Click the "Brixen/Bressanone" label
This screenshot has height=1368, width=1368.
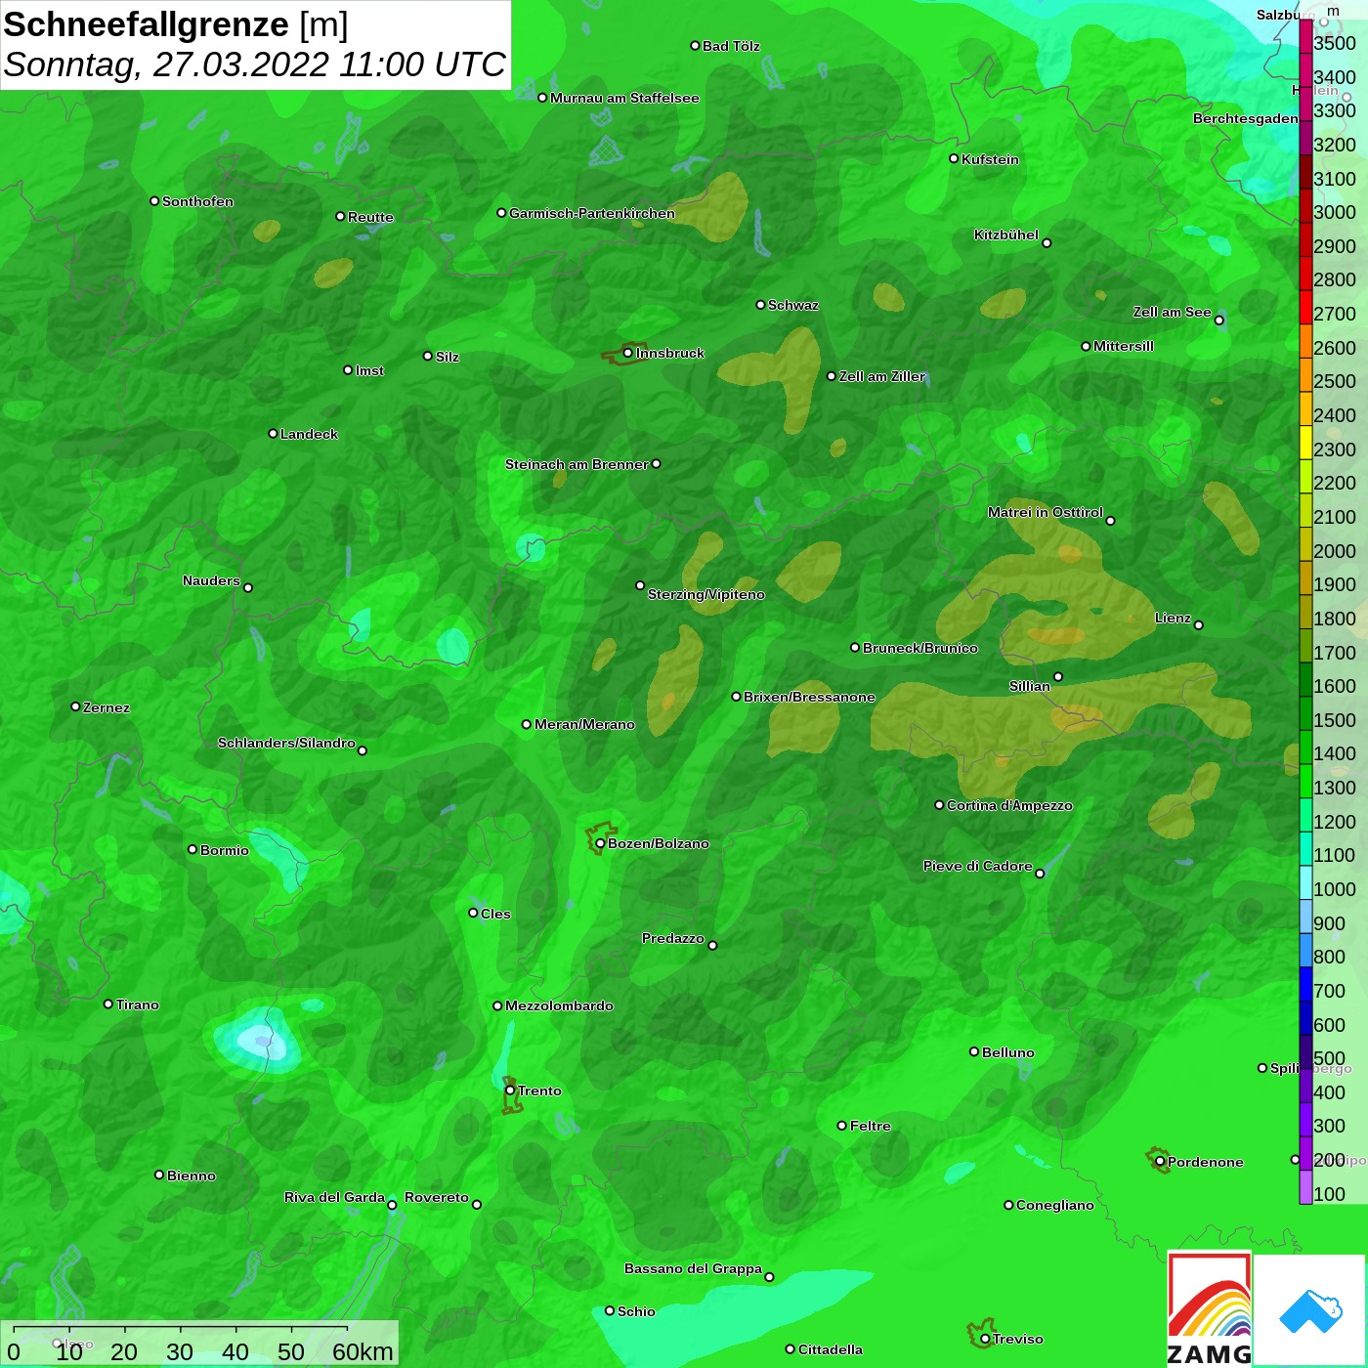pyautogui.click(x=809, y=697)
